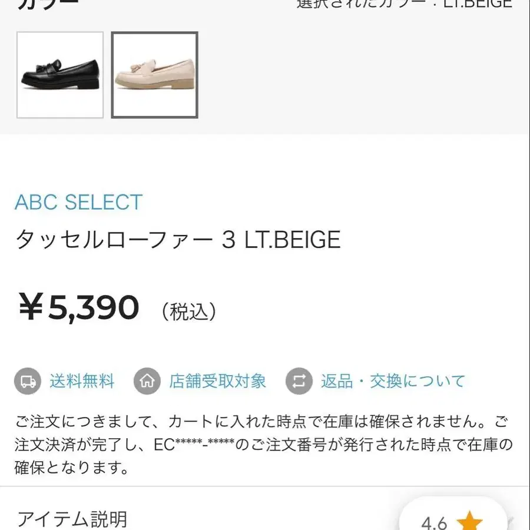The width and height of the screenshot is (530, 530).
Task: Click the 税込 tax included label
Action: (189, 311)
